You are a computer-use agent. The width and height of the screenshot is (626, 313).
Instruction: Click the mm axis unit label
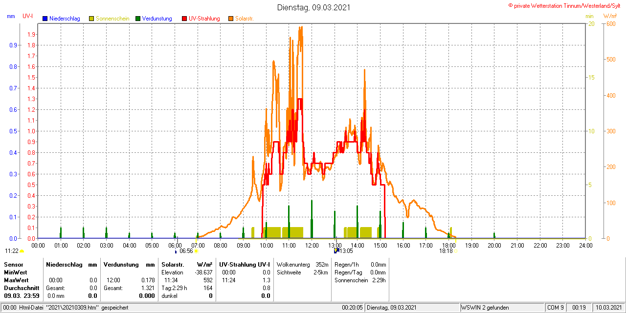11,16
